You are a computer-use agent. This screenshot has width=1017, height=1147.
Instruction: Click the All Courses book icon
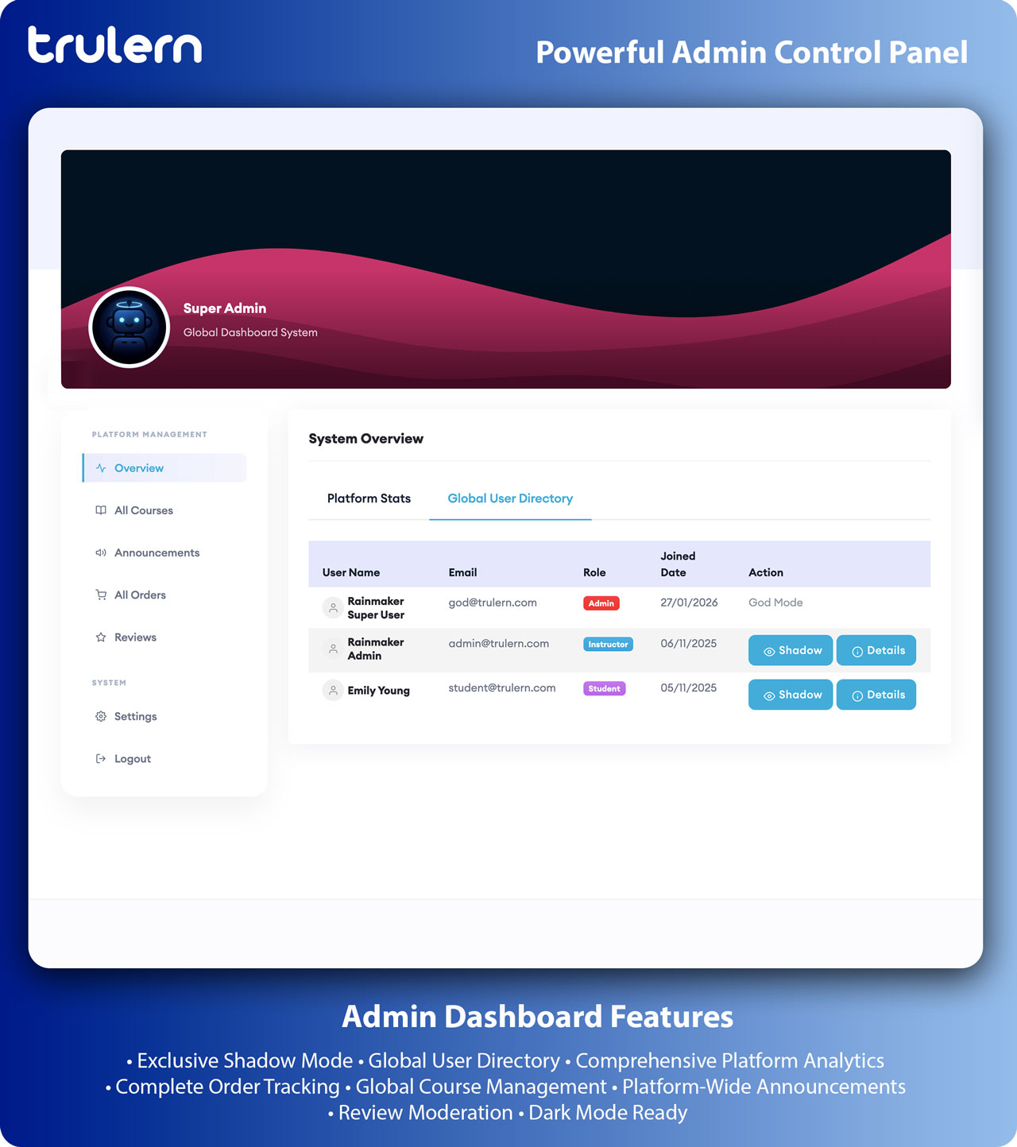100,510
